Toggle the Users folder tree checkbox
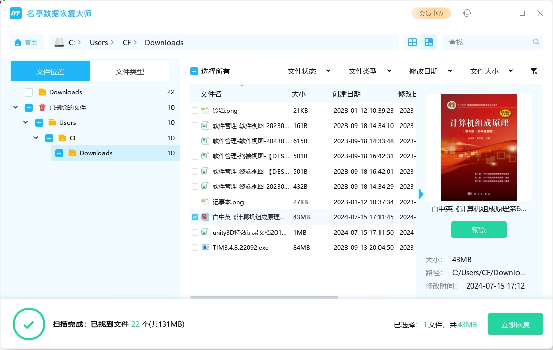553x350 pixels. tap(39, 122)
